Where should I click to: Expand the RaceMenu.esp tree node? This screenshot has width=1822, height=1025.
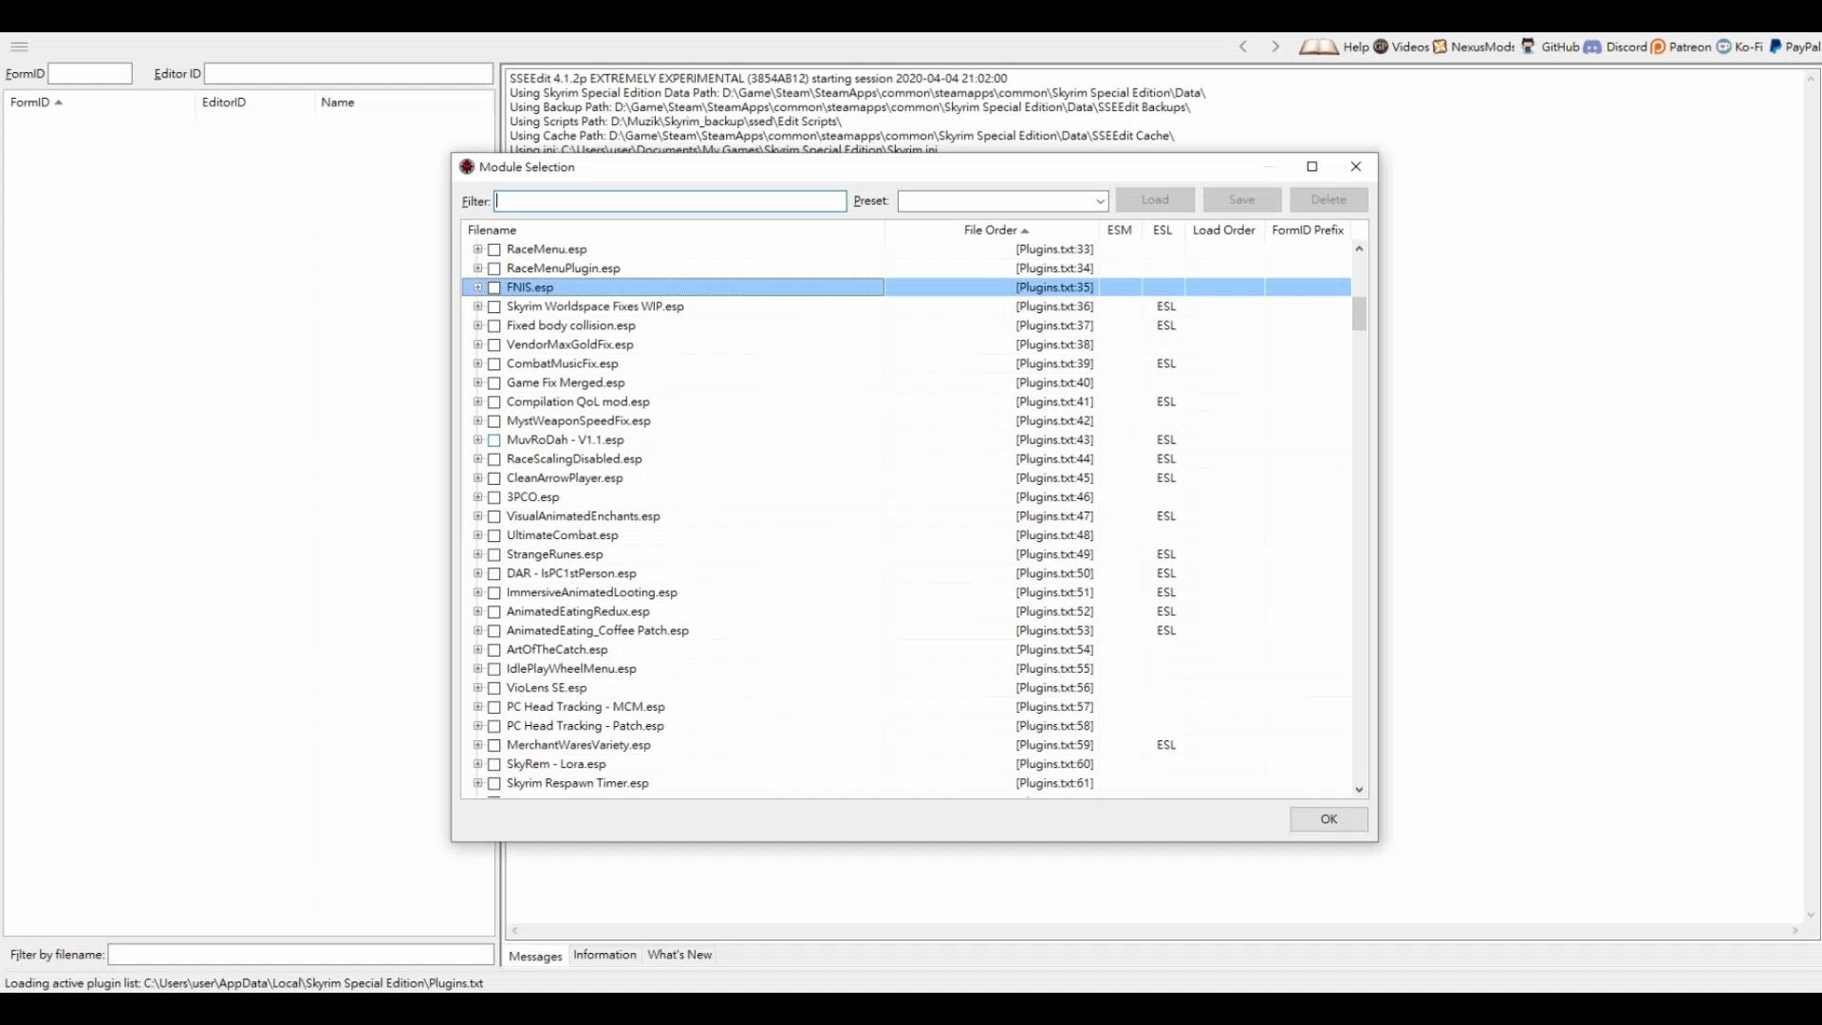477,250
